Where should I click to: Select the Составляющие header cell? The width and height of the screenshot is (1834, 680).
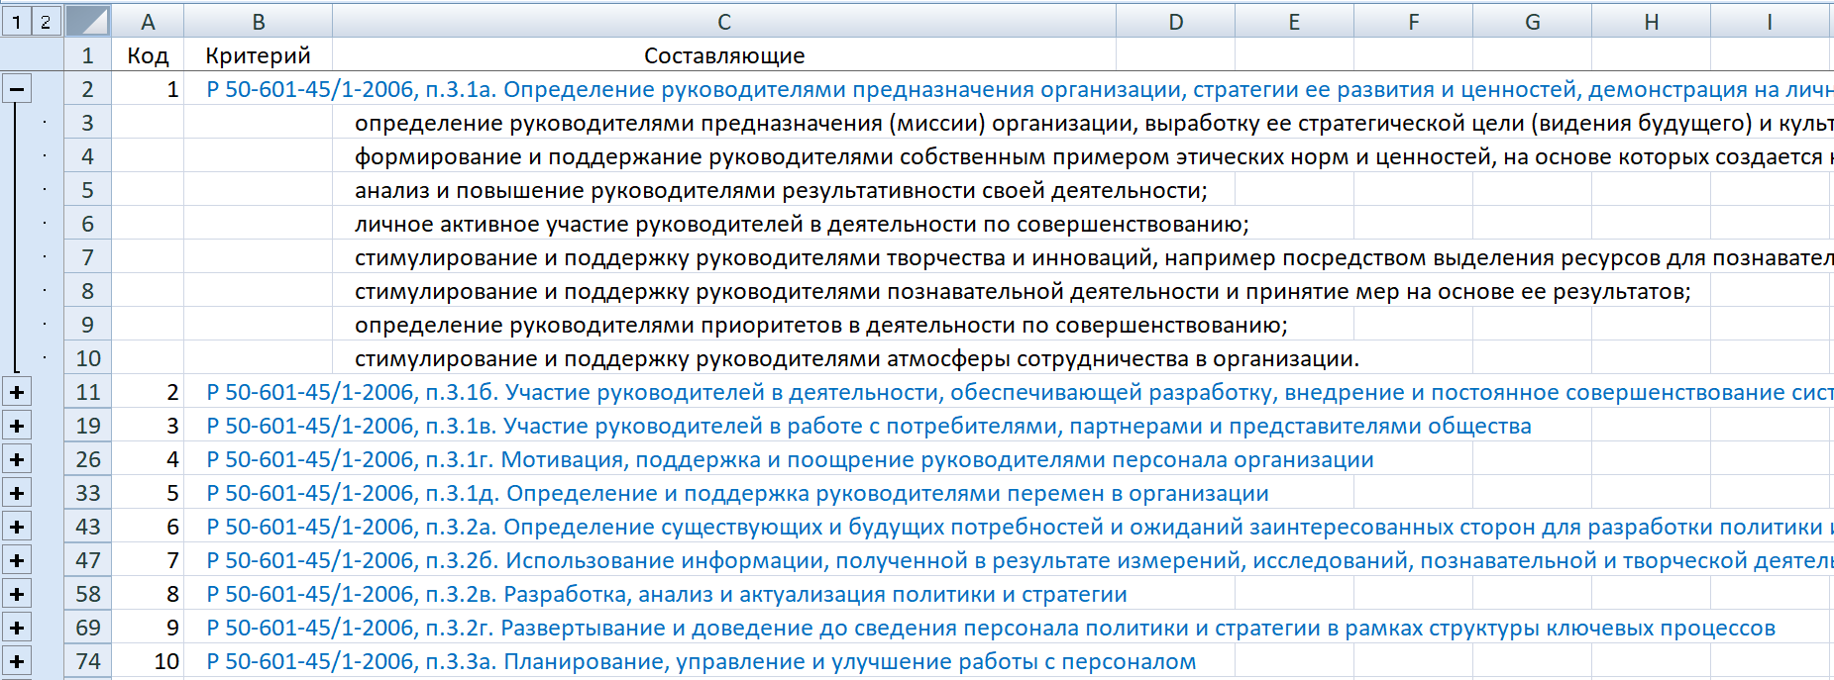(x=723, y=55)
